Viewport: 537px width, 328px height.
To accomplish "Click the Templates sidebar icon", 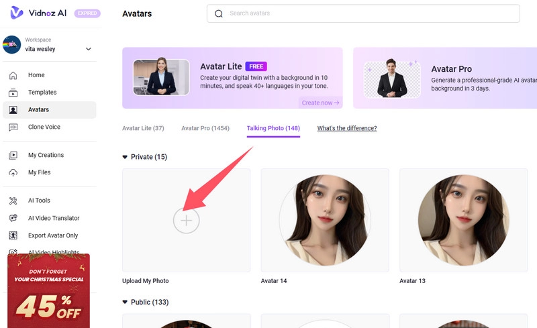I will [x=13, y=93].
